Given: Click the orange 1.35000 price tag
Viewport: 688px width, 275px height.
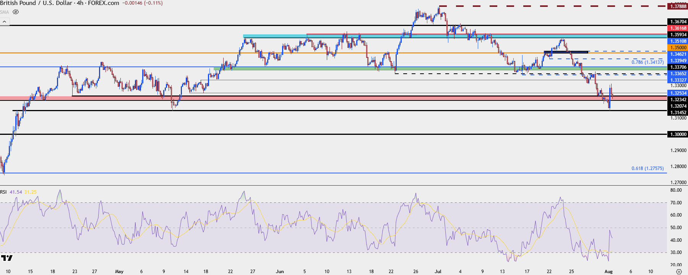Looking at the screenshot, I should click(677, 48).
